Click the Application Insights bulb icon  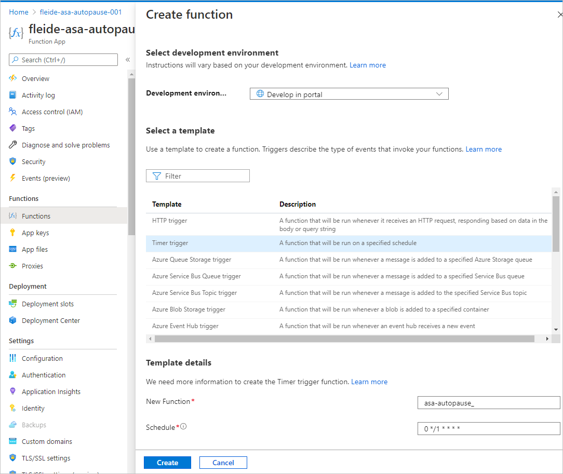[13, 391]
